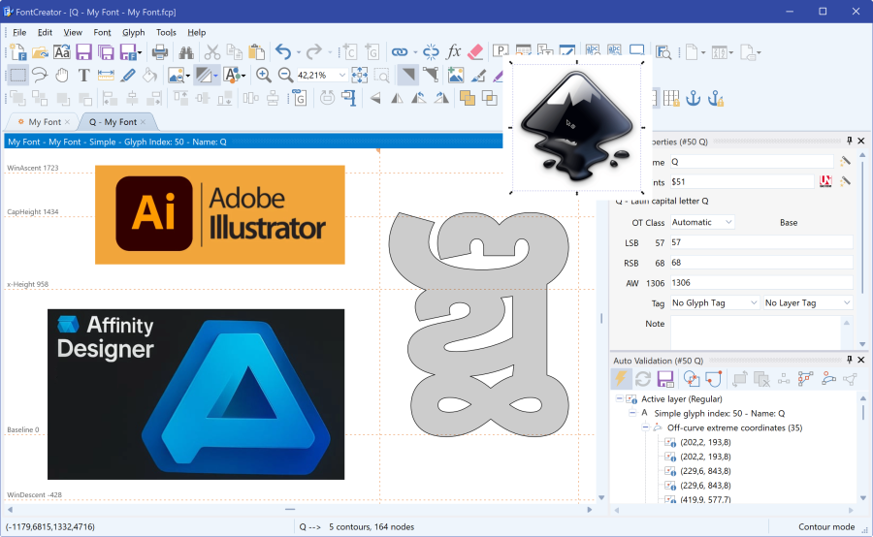Open the File menu

point(19,32)
